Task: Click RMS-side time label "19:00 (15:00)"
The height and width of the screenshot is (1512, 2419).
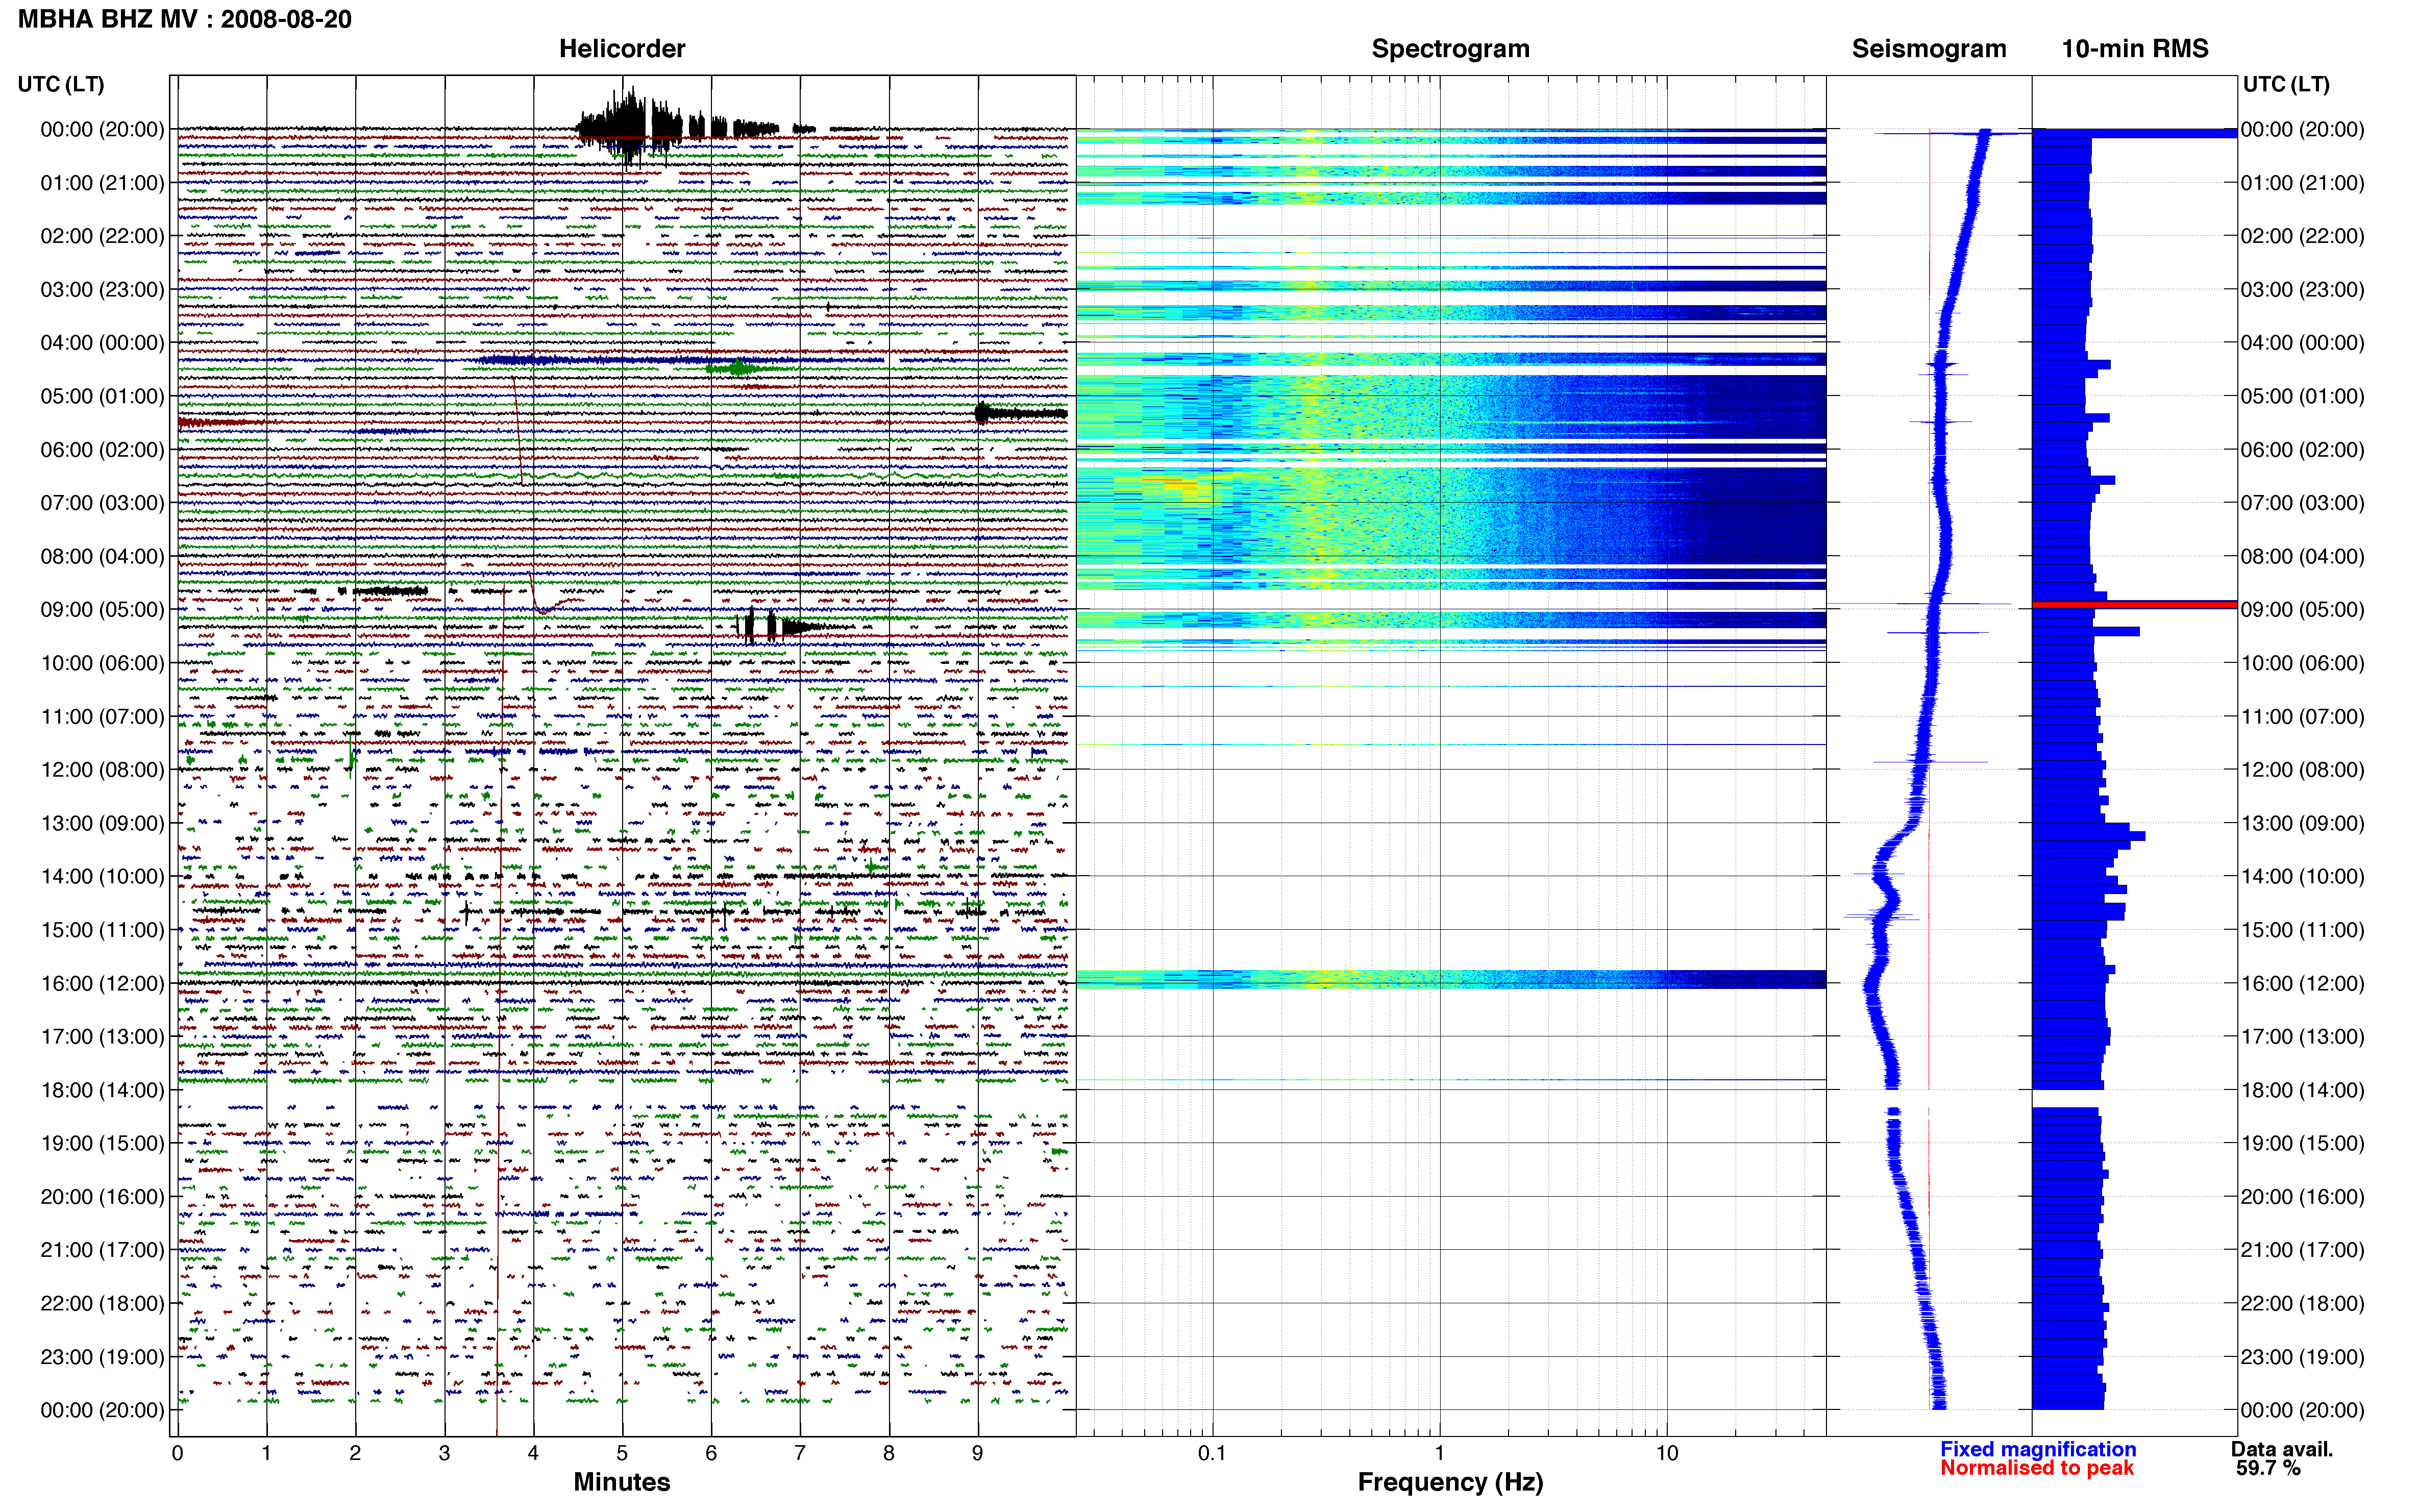Action: (2302, 1143)
